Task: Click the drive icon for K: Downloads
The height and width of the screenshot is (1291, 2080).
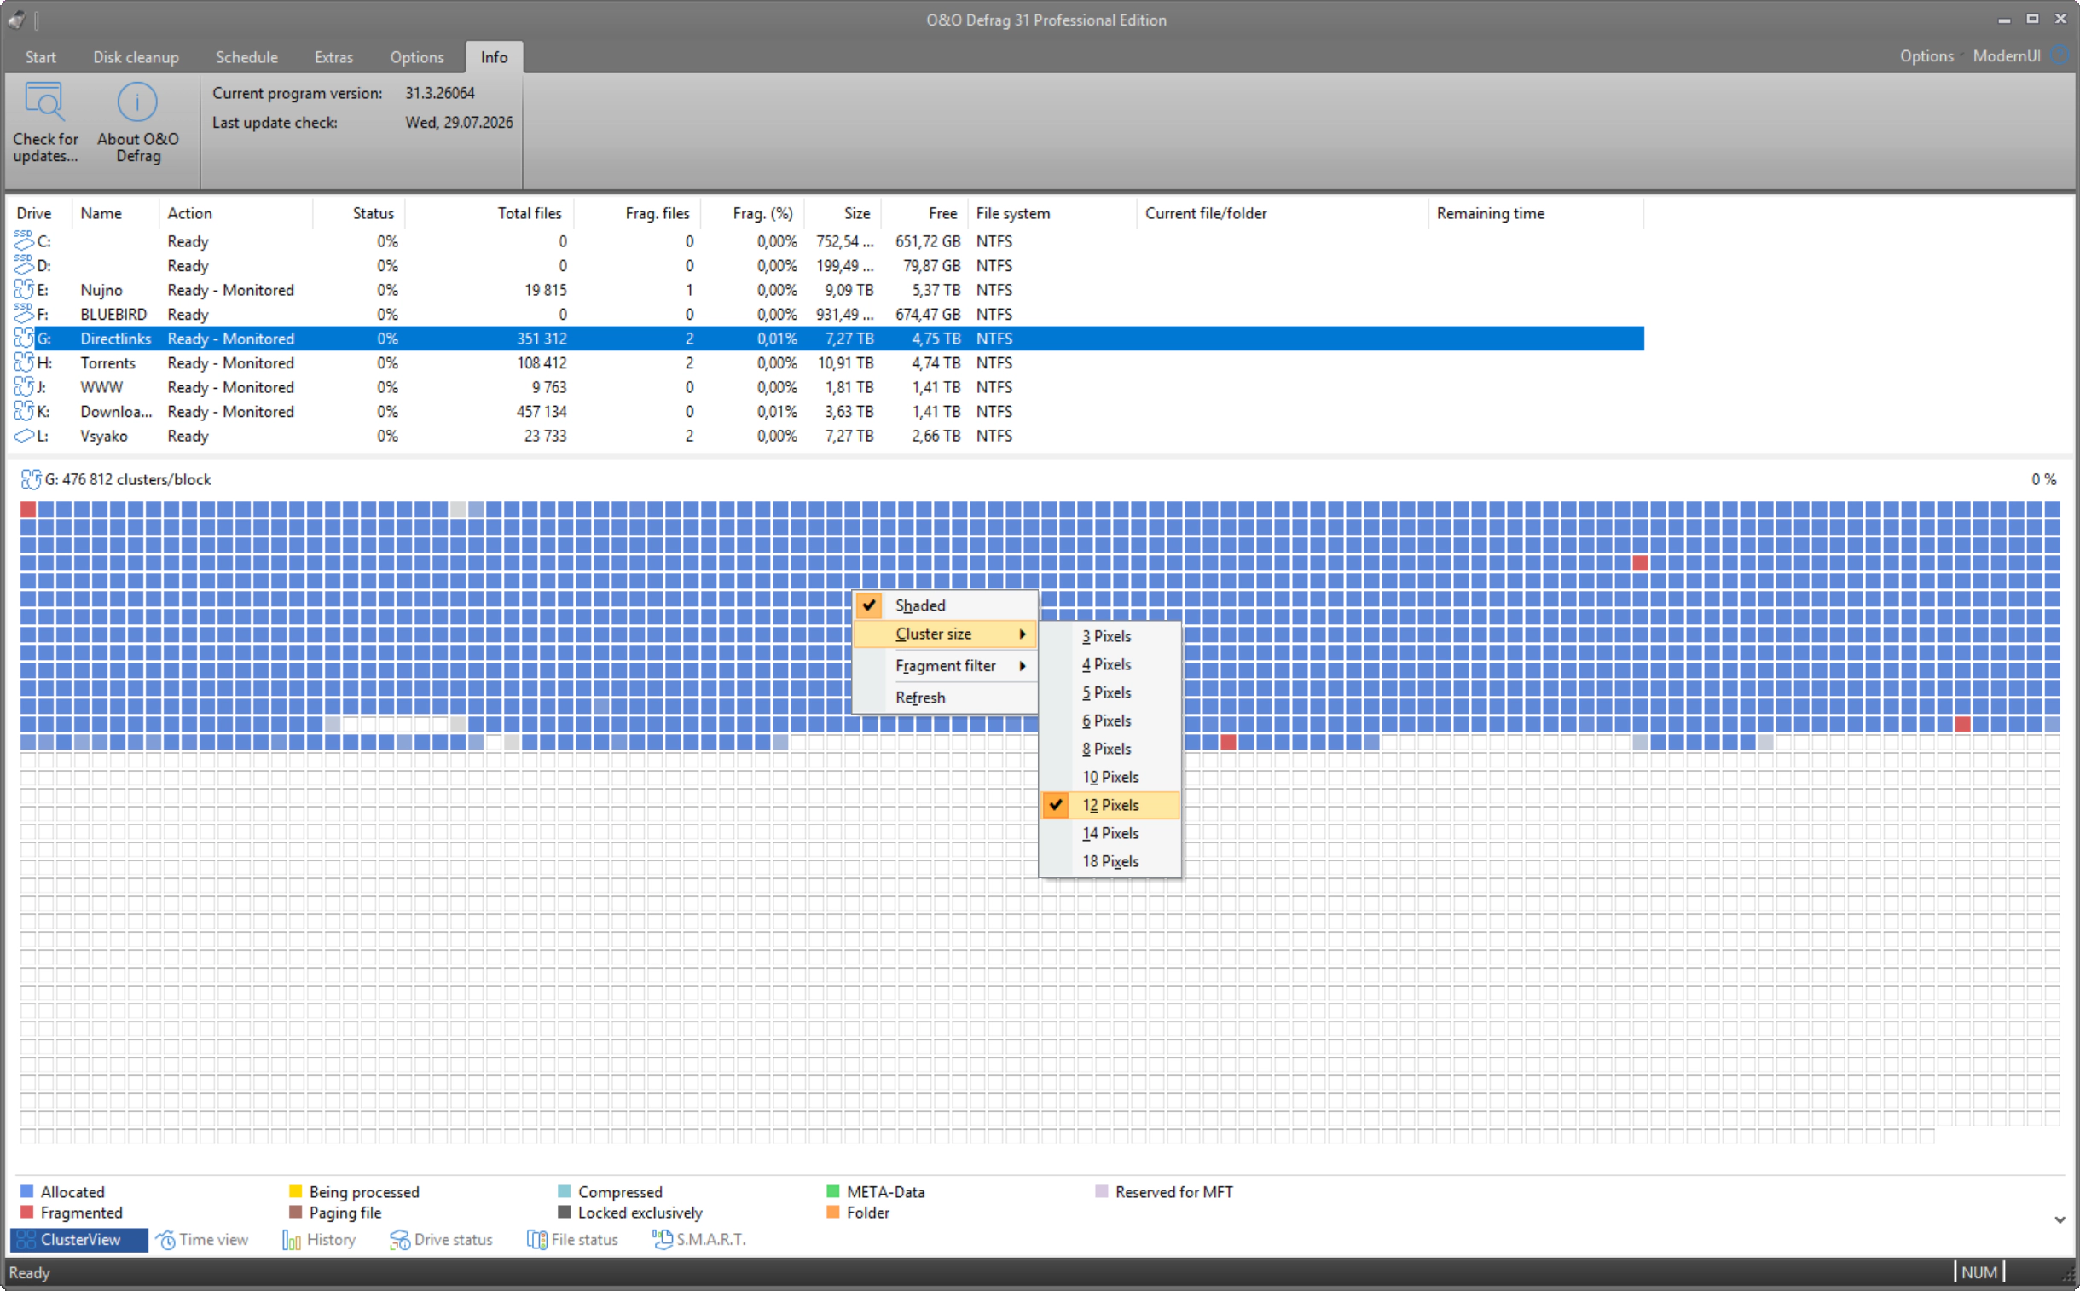Action: point(24,412)
